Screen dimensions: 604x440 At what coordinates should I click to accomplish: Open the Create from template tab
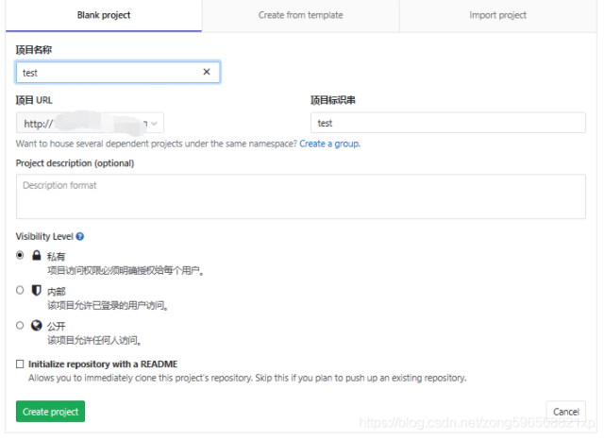click(x=300, y=15)
